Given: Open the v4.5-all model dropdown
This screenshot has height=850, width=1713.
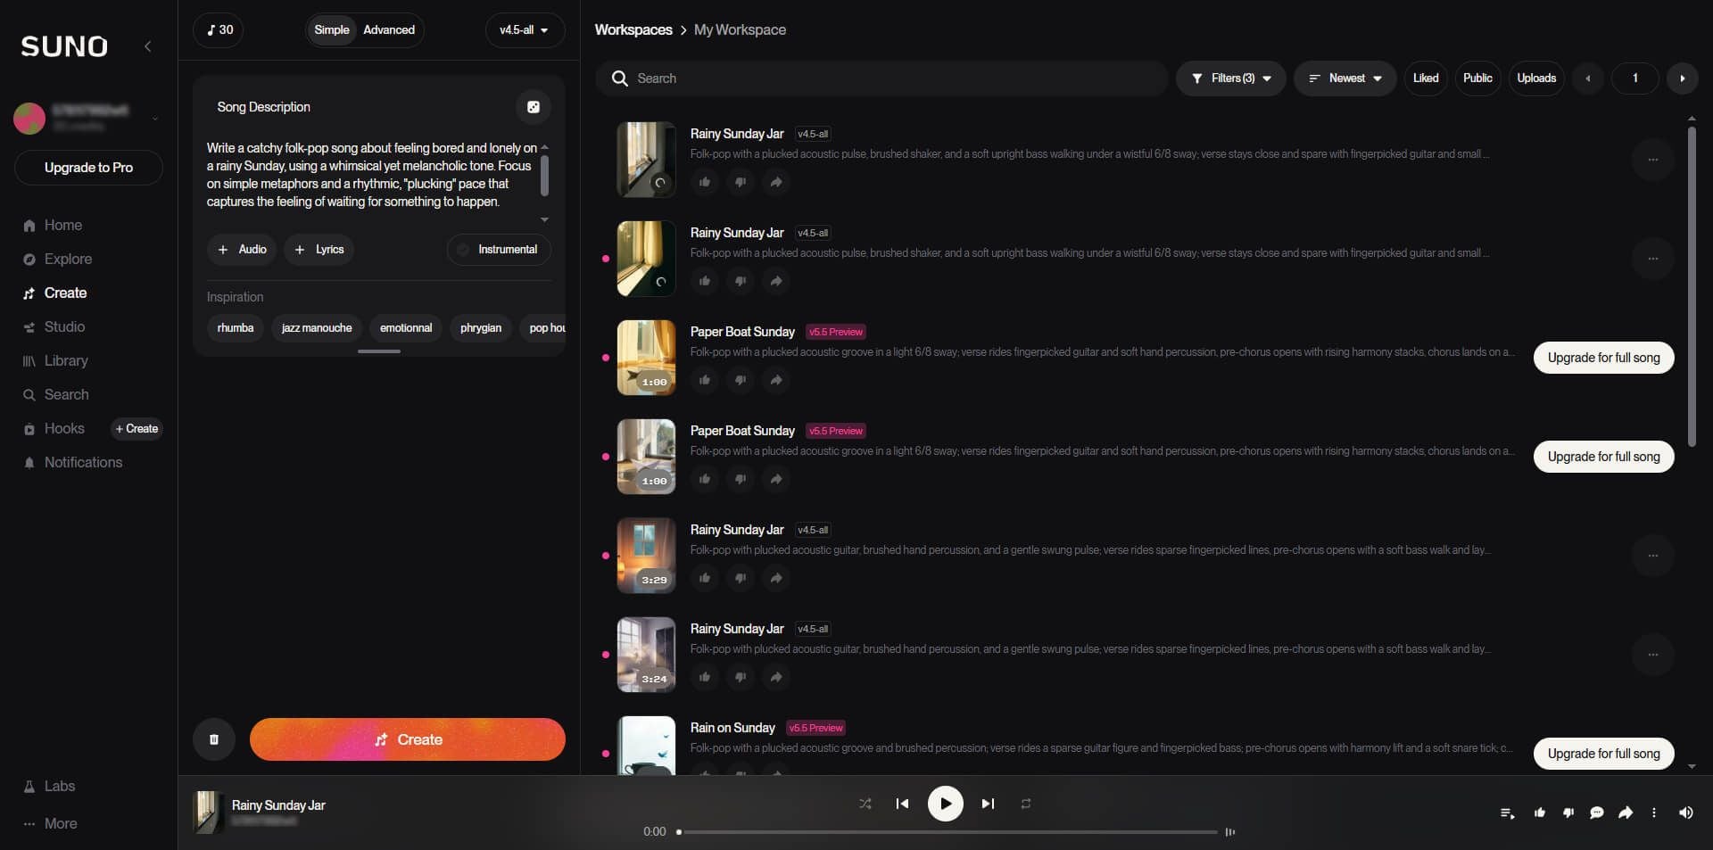Looking at the screenshot, I should [525, 29].
